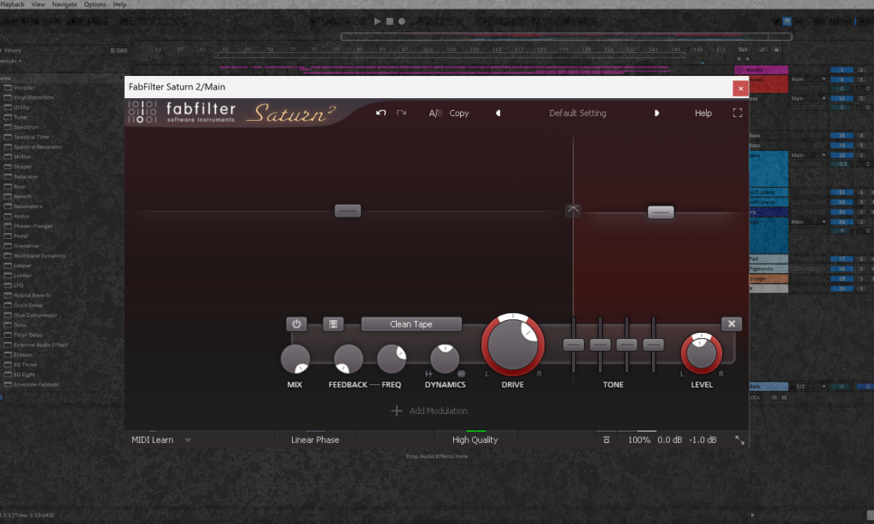The image size is (874, 524).
Task: Click the Copy button next to A/B
Action: [459, 113]
